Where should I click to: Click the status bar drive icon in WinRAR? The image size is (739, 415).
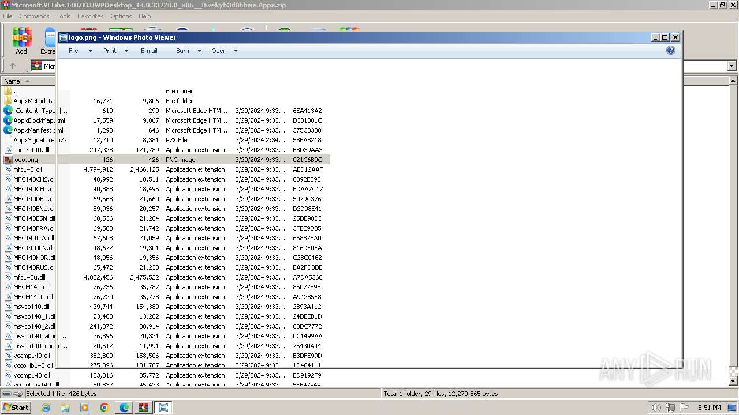coord(6,394)
